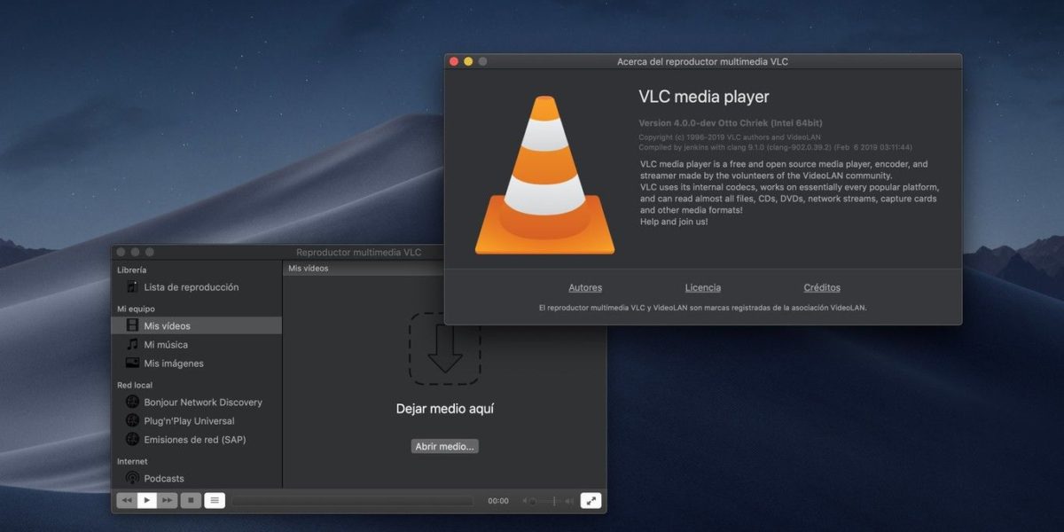Image resolution: width=1064 pixels, height=532 pixels.
Task: Mute using the low-volume speaker icon
Action: pyautogui.click(x=525, y=501)
